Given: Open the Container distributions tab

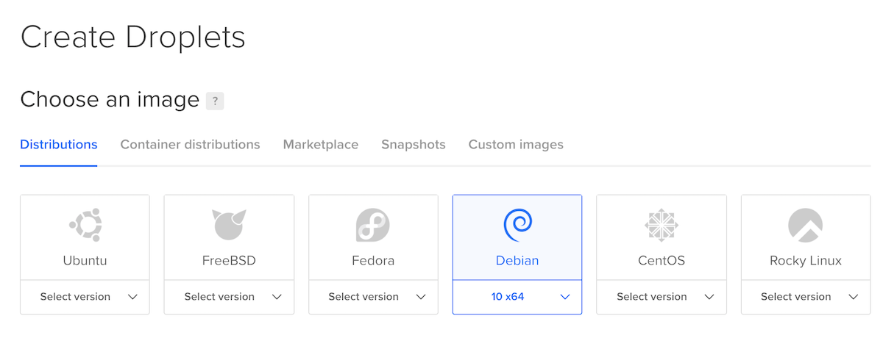Looking at the screenshot, I should (190, 145).
